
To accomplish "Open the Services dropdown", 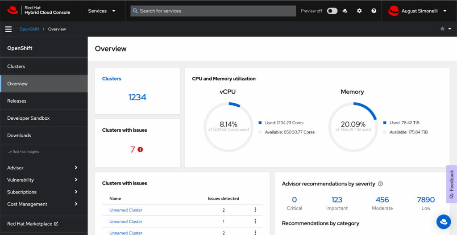I will coord(102,11).
